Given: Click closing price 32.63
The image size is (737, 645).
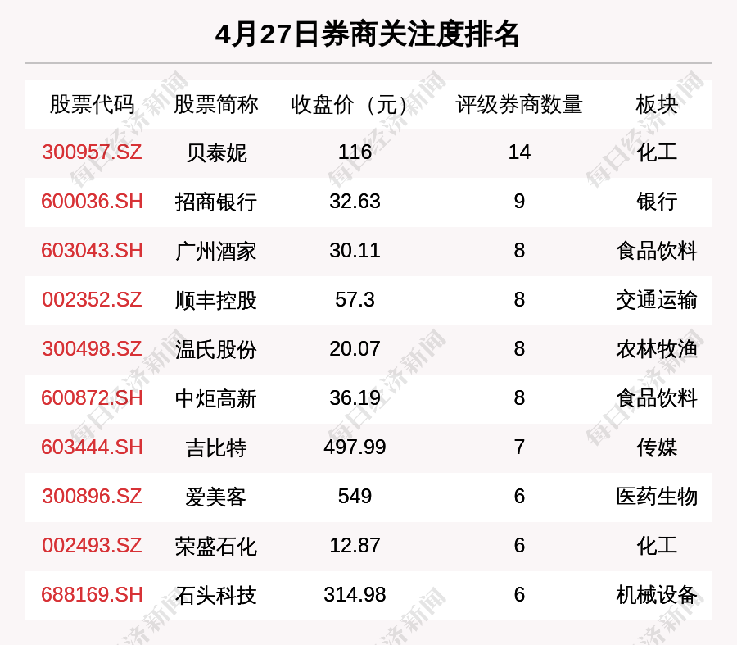Looking at the screenshot, I should pyautogui.click(x=355, y=202).
